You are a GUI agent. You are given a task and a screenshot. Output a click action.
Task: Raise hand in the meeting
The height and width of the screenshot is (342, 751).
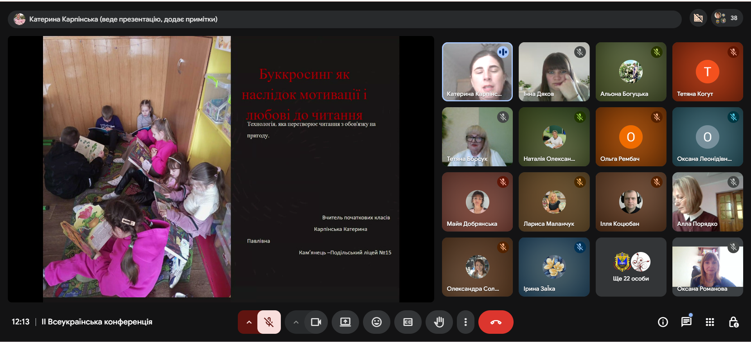[439, 322]
